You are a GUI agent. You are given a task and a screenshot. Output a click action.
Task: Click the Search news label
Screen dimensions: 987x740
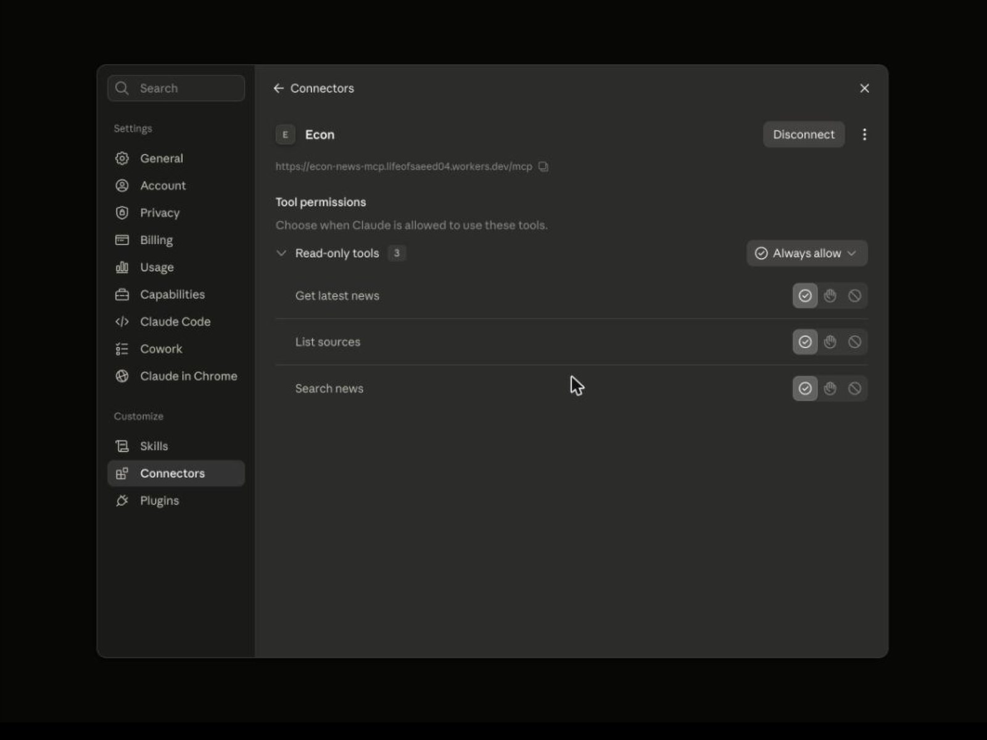329,388
